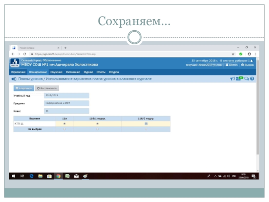Open Chrome from the Windows taskbar
The width and height of the screenshot is (269, 202).
(x=58, y=176)
